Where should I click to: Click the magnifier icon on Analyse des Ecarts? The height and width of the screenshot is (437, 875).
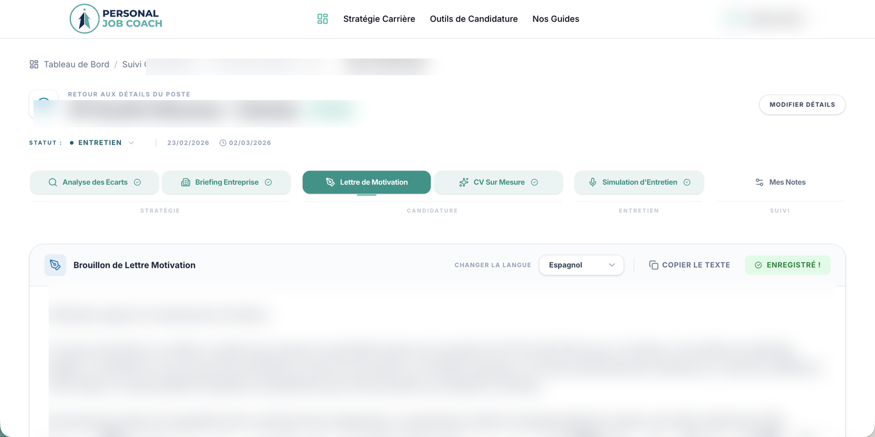[x=53, y=182]
